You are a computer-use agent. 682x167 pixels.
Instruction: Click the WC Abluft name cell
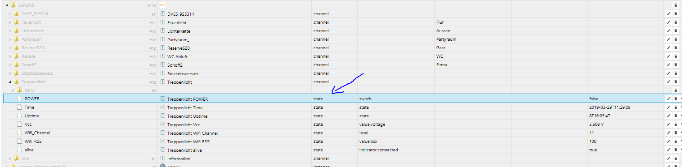point(178,56)
